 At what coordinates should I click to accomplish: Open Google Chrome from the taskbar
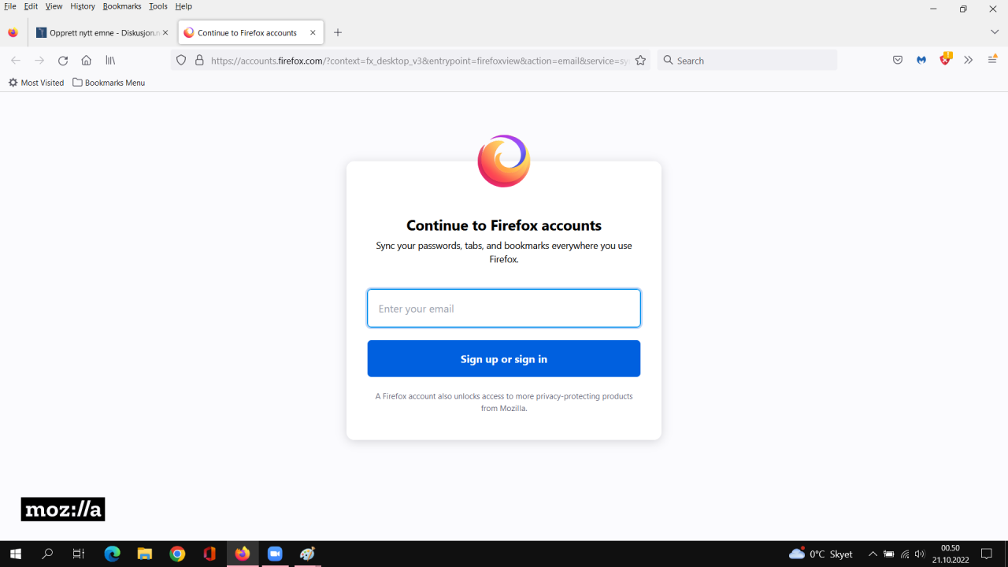tap(177, 554)
